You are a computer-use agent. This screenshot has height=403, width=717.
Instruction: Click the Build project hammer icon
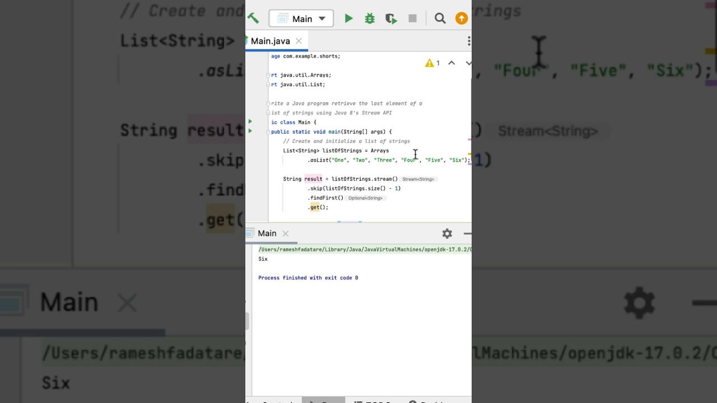253,18
